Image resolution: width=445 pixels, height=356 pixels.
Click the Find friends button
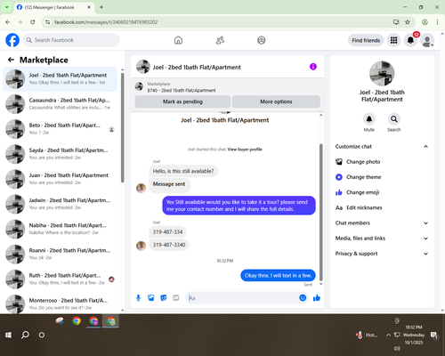click(x=366, y=40)
